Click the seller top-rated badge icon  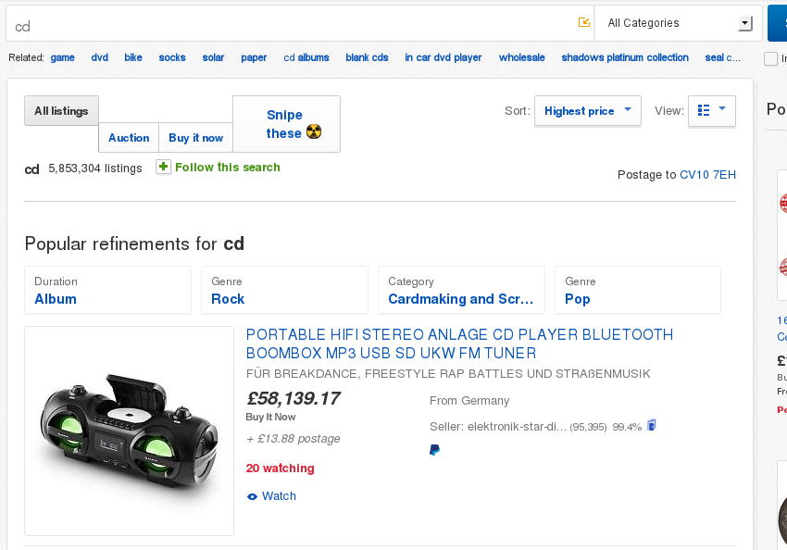pos(652,426)
